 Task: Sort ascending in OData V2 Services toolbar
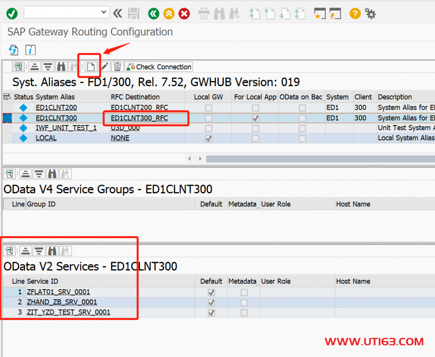point(25,251)
